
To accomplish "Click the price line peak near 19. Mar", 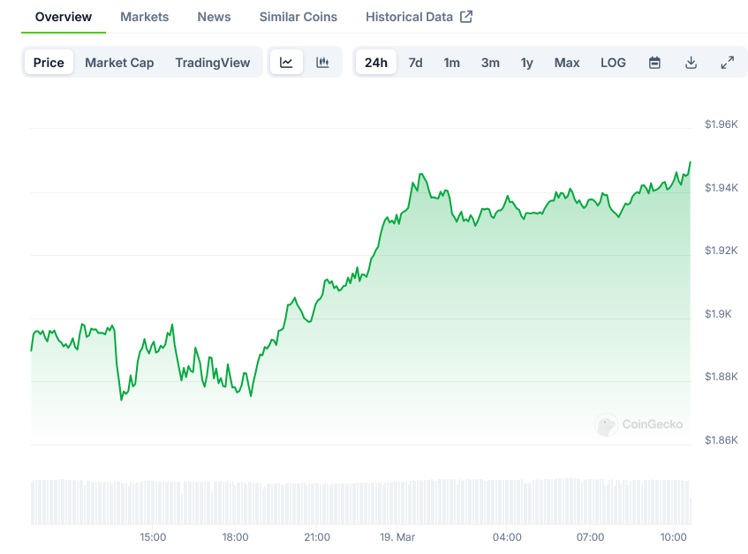I will pyautogui.click(x=421, y=175).
